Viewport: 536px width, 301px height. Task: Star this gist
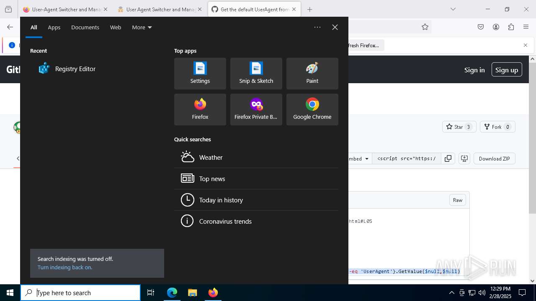pos(459,127)
